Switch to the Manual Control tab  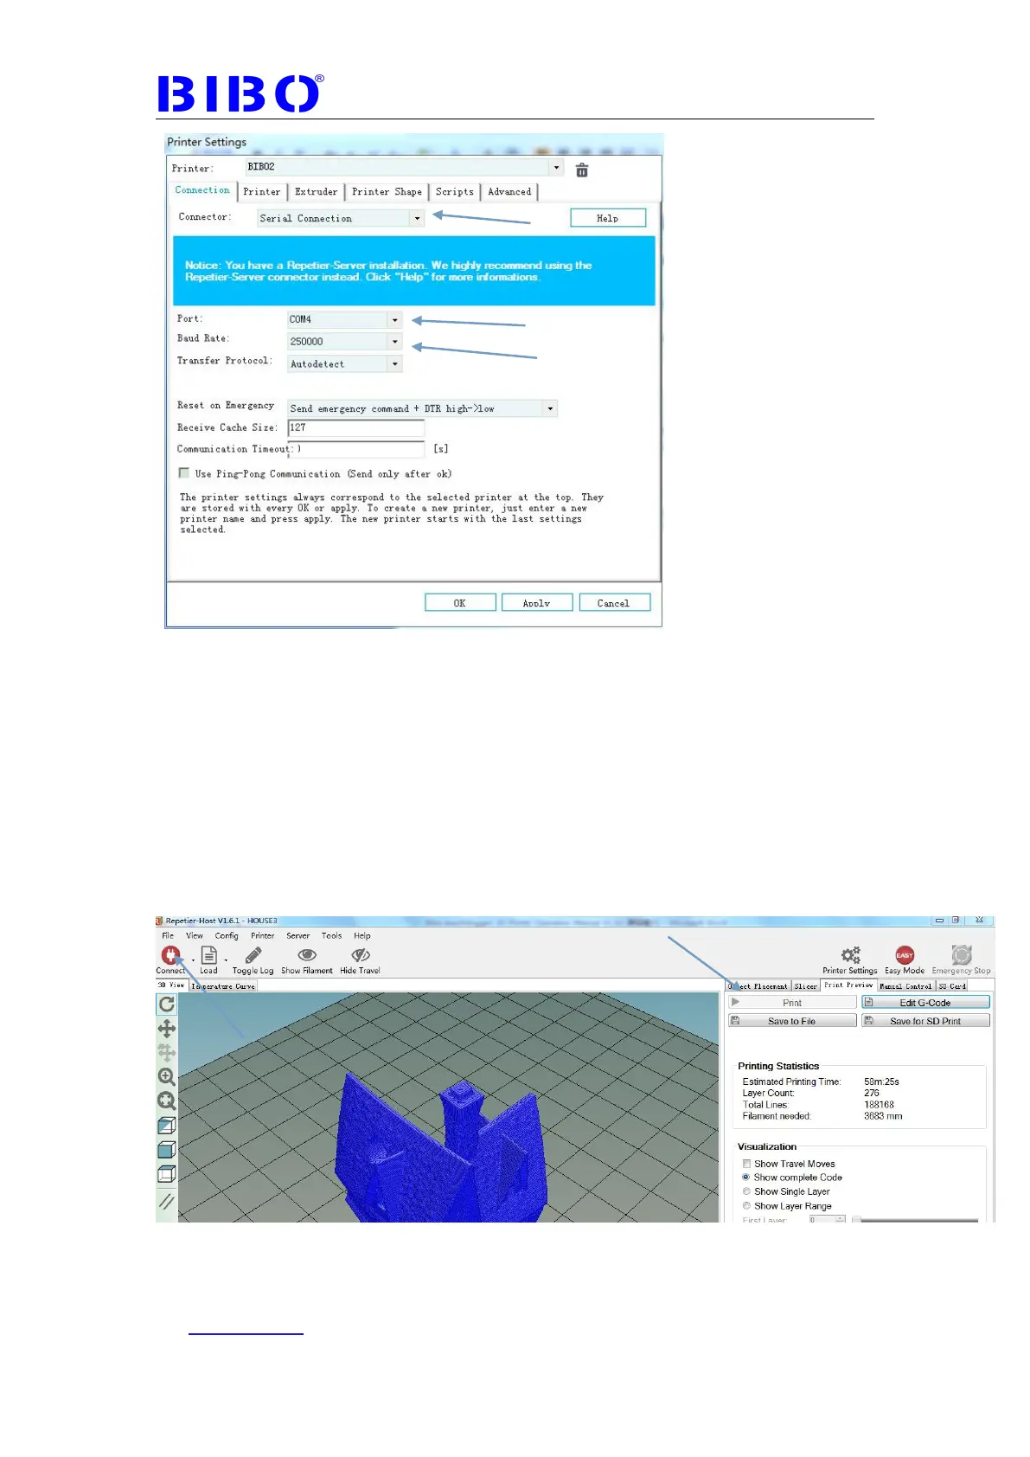(x=905, y=985)
